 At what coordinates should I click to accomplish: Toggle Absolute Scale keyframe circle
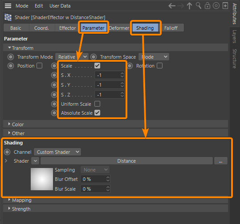point(54,113)
